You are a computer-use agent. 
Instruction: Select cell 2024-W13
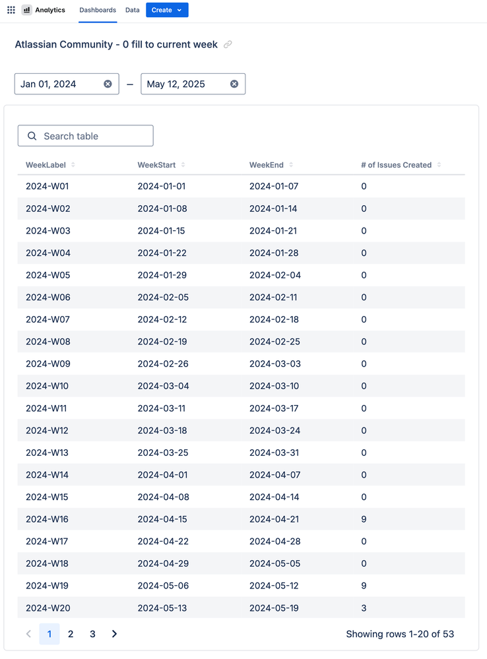pos(47,453)
